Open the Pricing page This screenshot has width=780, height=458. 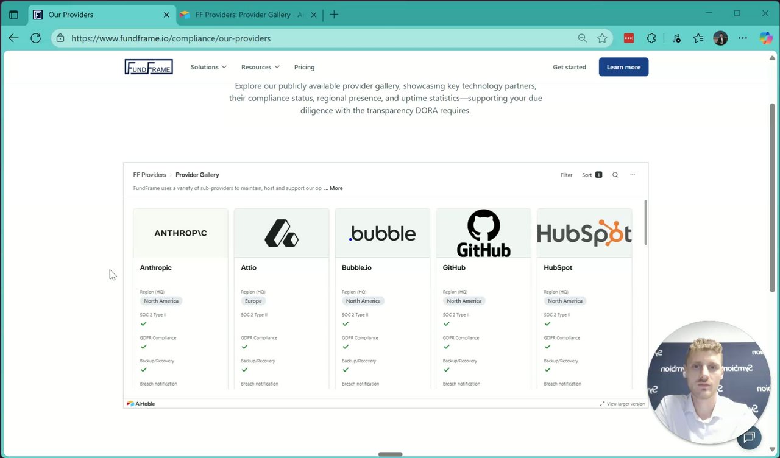click(x=304, y=67)
